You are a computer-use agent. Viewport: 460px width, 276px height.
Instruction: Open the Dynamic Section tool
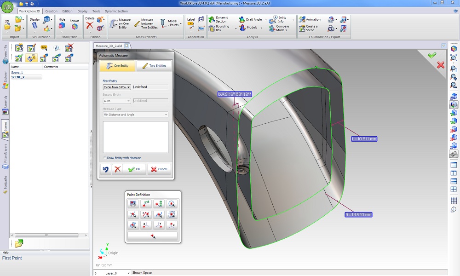(x=218, y=19)
